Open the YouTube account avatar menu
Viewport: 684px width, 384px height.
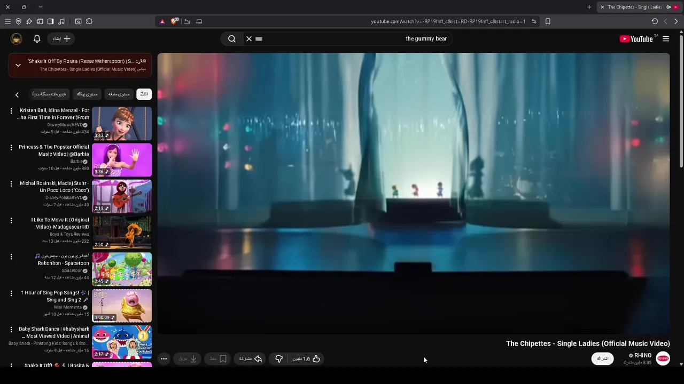point(17,38)
